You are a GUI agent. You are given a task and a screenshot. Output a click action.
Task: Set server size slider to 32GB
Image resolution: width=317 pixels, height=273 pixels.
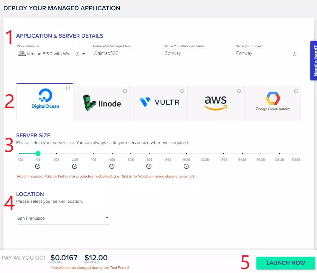click(x=205, y=154)
